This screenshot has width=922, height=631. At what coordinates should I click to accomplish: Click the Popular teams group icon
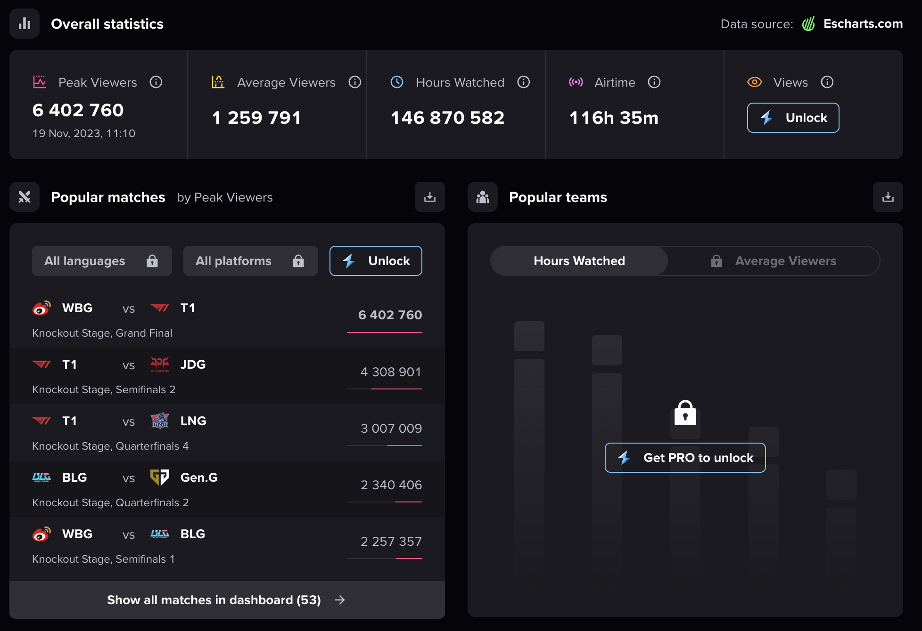point(483,197)
